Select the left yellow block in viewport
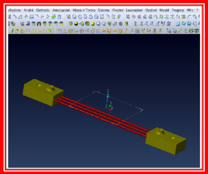This screenshot has height=174, width=208. tap(42, 92)
